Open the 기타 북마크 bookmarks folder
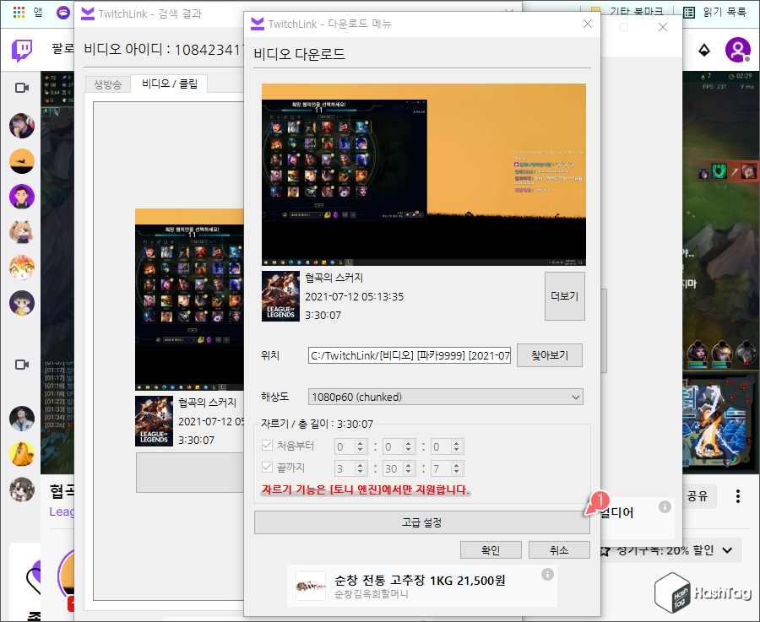Viewport: 760px width, 622px height. pos(627,12)
